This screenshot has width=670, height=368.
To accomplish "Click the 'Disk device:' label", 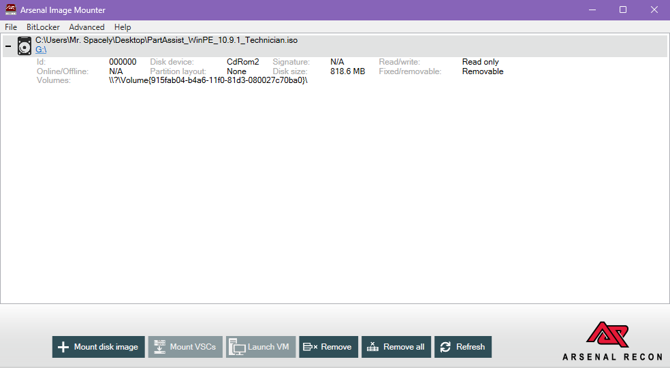I will 172,62.
